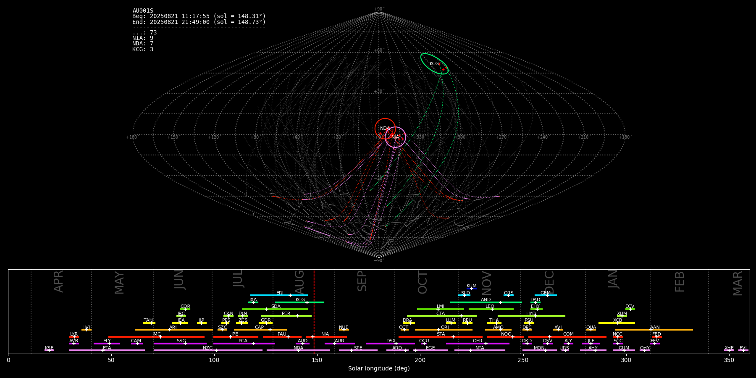
Task: Click the FEB month label
Action: (x=680, y=282)
